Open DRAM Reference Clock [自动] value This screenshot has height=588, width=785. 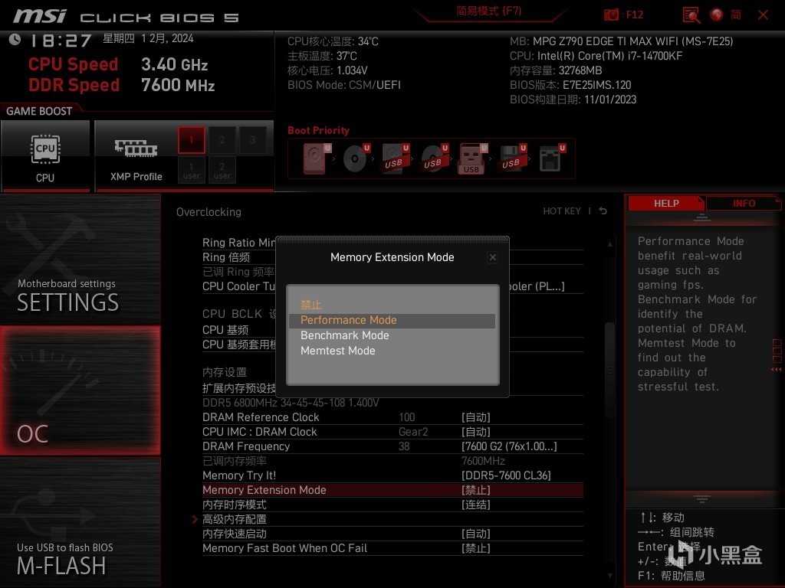click(475, 417)
